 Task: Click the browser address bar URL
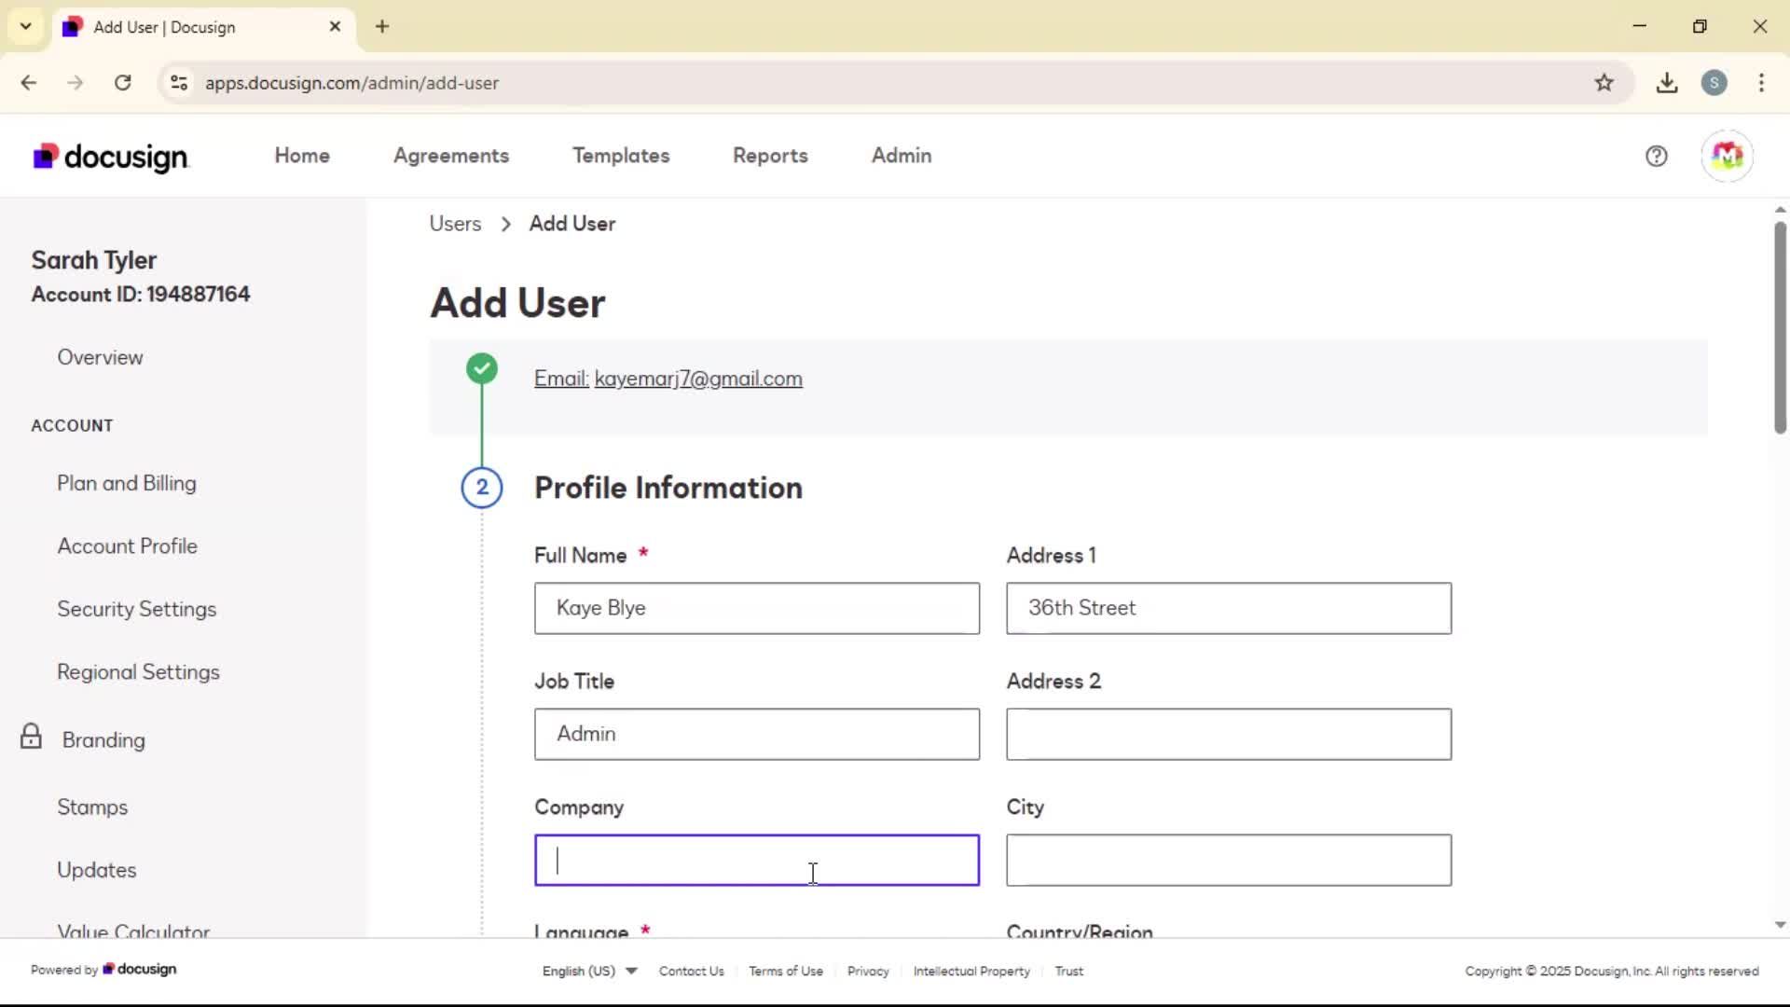pyautogui.click(x=352, y=83)
